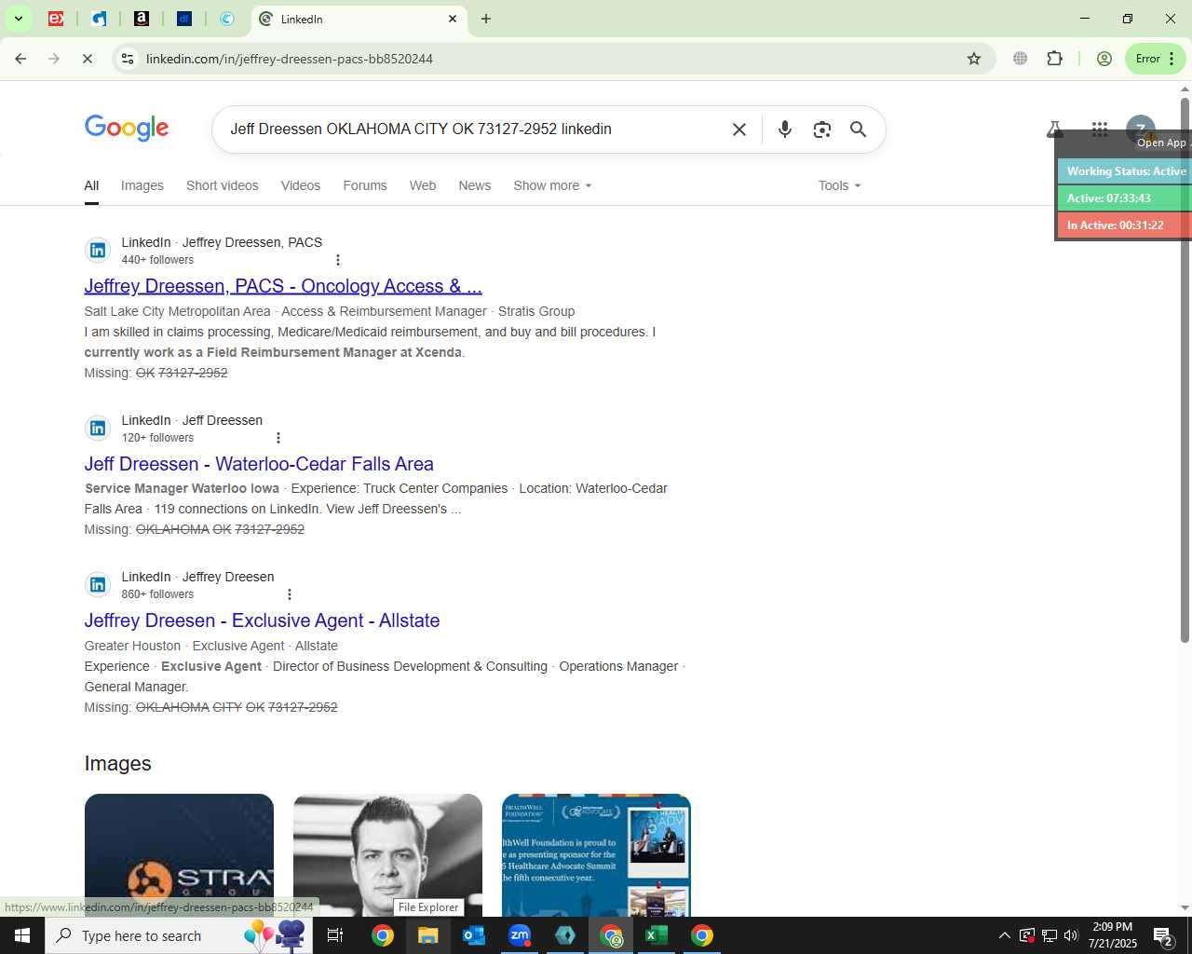Expand the Tools dropdown
Viewport: 1192px width, 954px height.
pyautogui.click(x=839, y=185)
